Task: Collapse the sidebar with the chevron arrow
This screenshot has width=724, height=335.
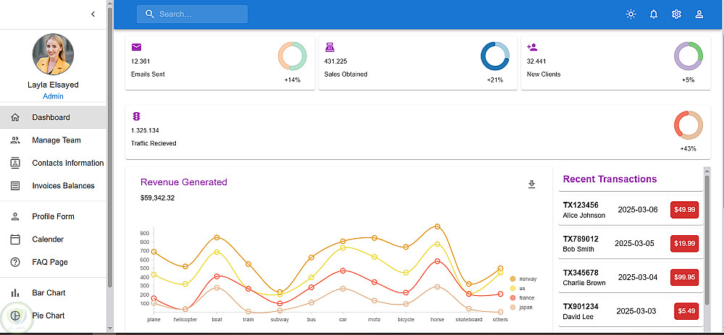Action: point(93,14)
